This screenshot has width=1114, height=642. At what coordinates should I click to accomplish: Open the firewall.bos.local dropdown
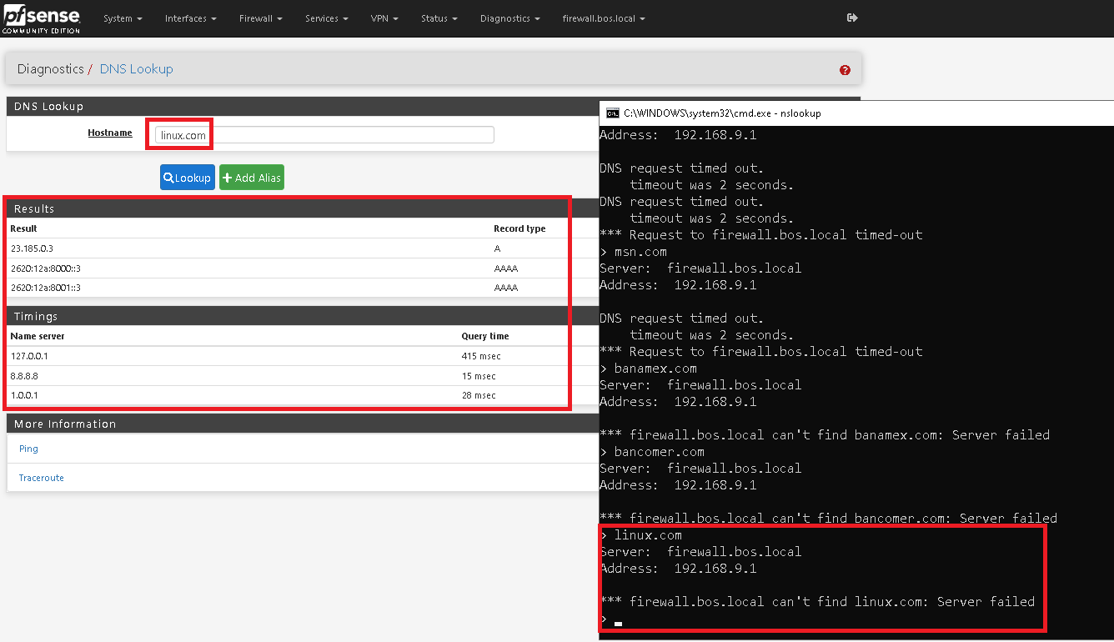604,18
